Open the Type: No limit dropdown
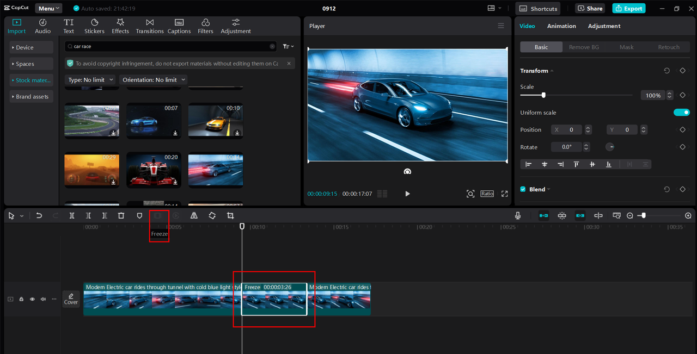Image resolution: width=697 pixels, height=354 pixels. coord(90,80)
